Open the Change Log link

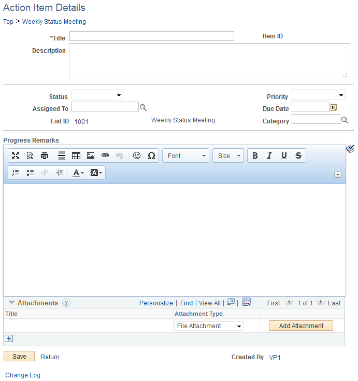(23, 375)
